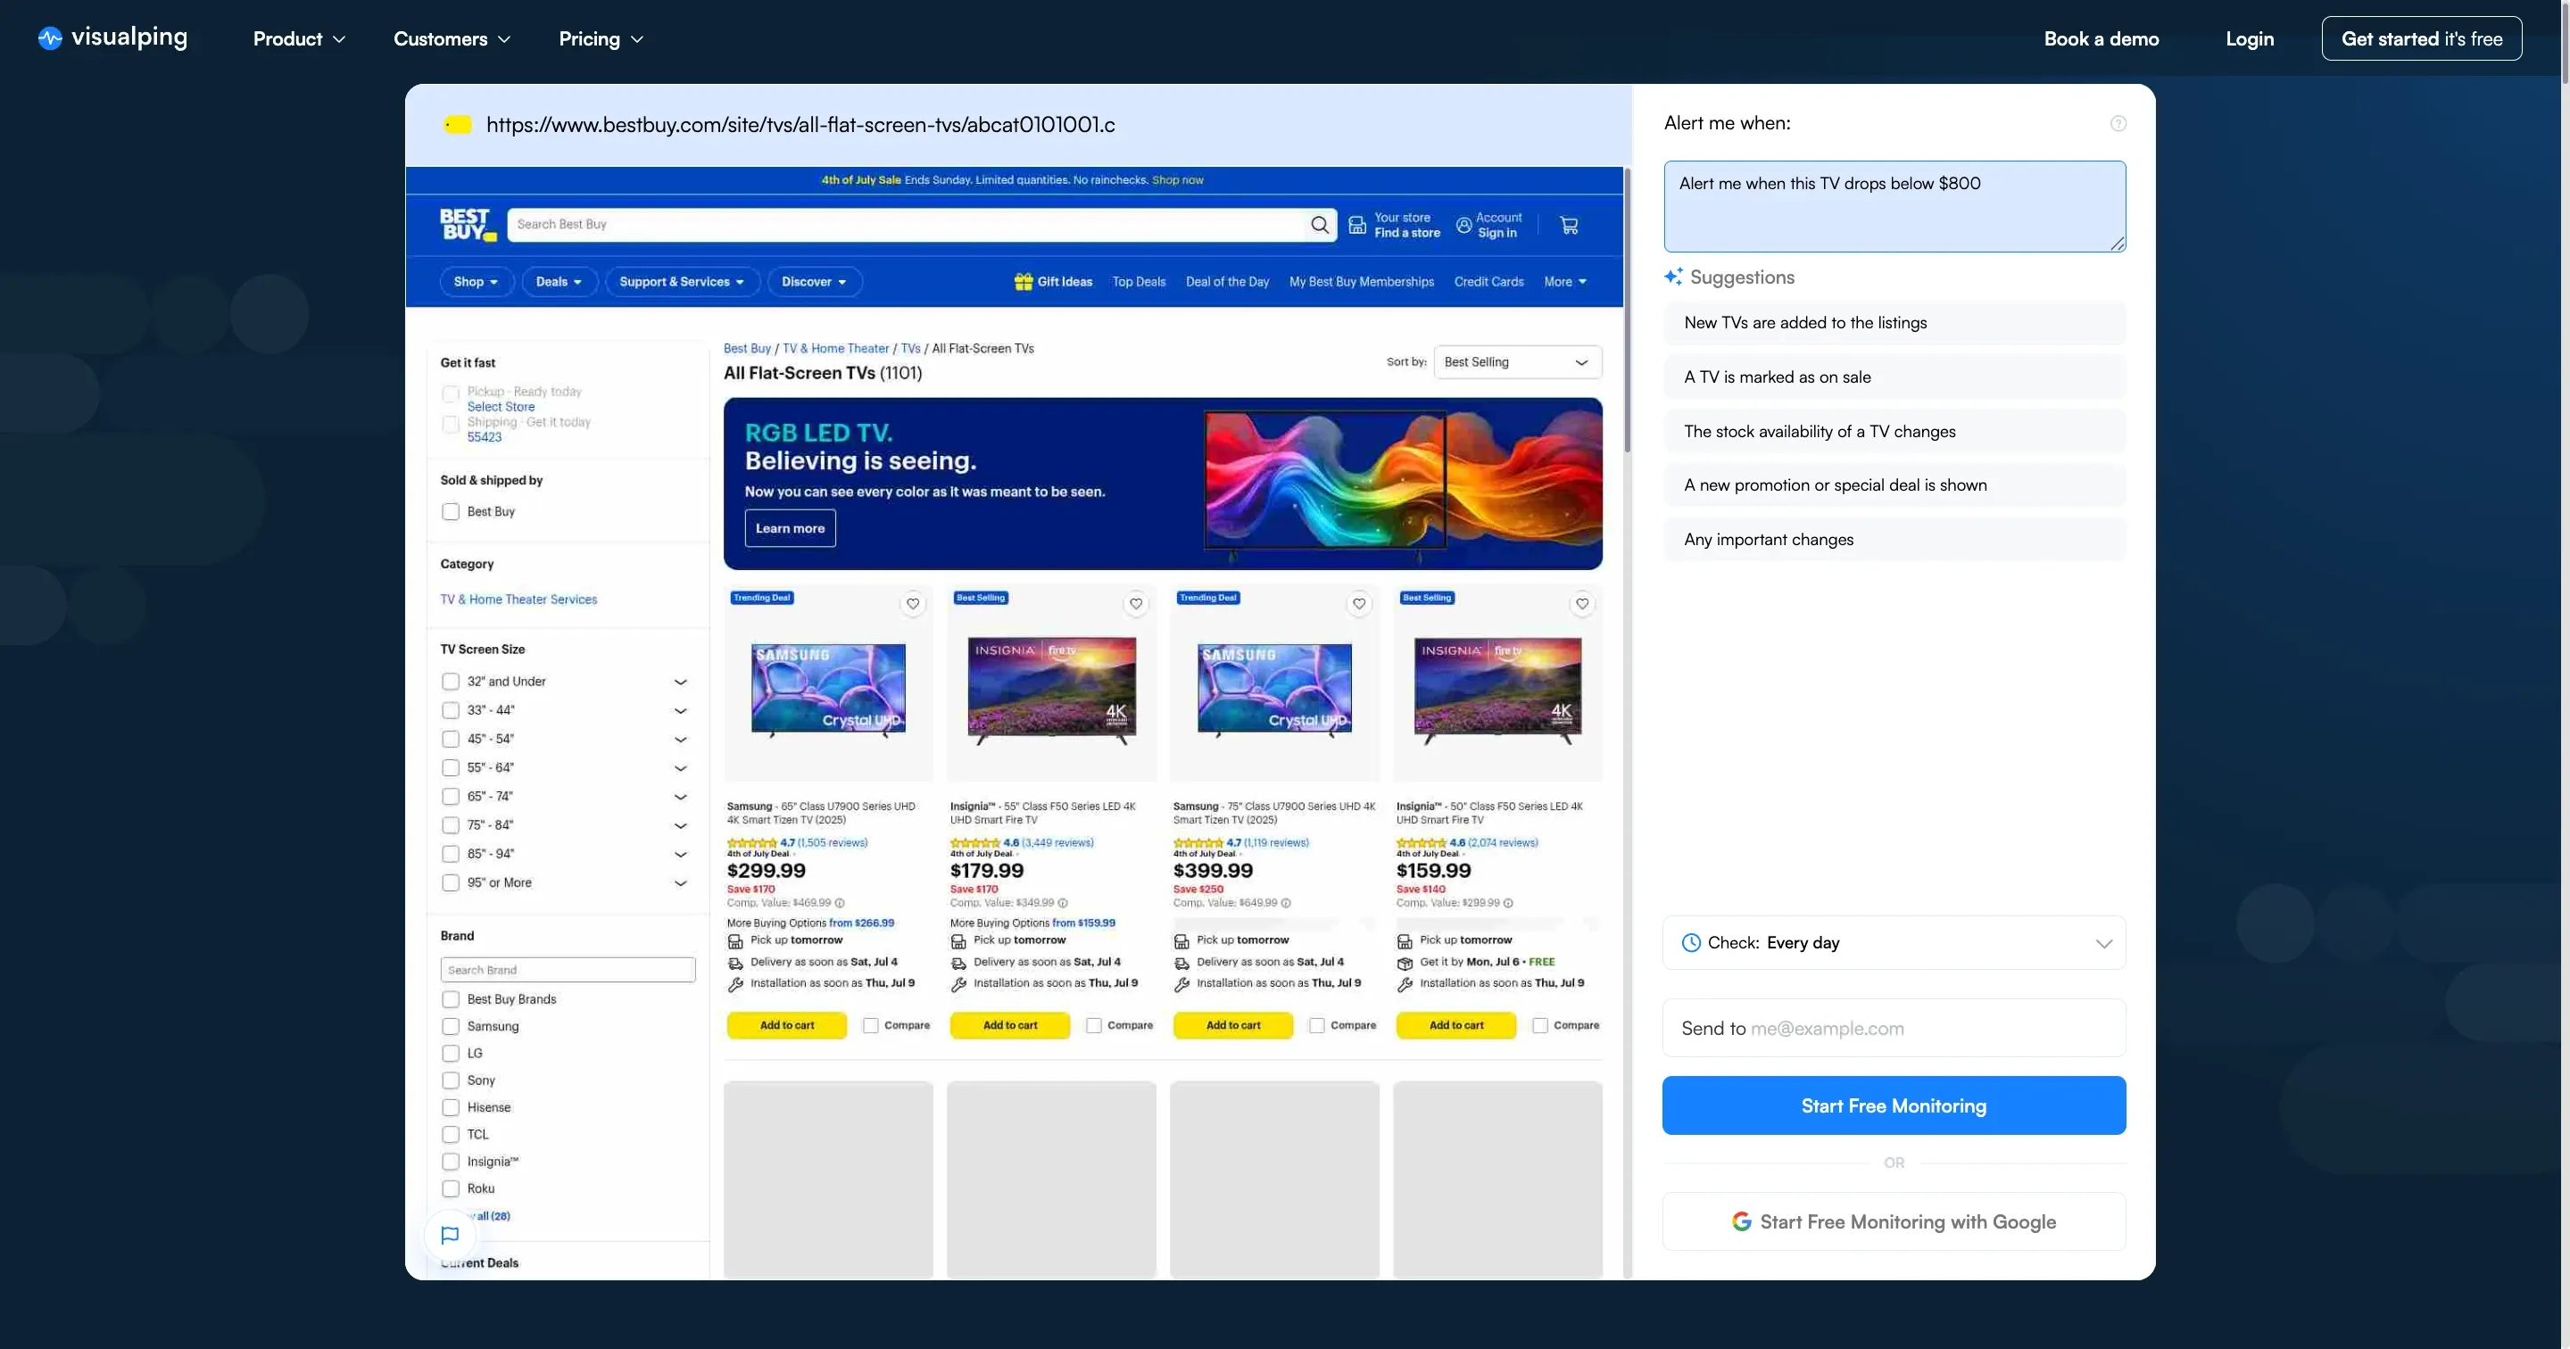Click the Pick up tomorrow store icon under $299.99
The height and width of the screenshot is (1349, 2570).
pyautogui.click(x=735, y=941)
